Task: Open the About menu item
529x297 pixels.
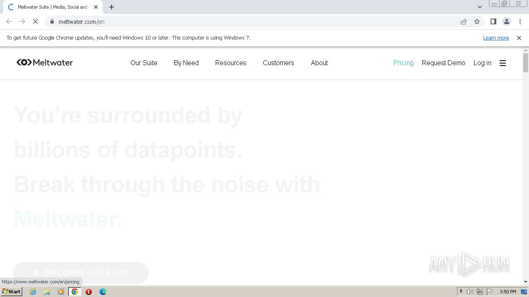Action: click(x=319, y=63)
